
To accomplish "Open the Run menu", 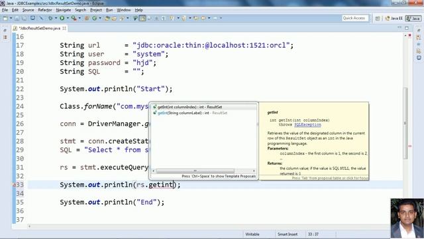I will coord(109,10).
